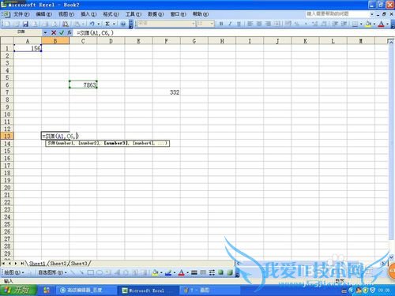This screenshot has height=296, width=395.
Task: Open the Format menu
Action: click(x=111, y=14)
